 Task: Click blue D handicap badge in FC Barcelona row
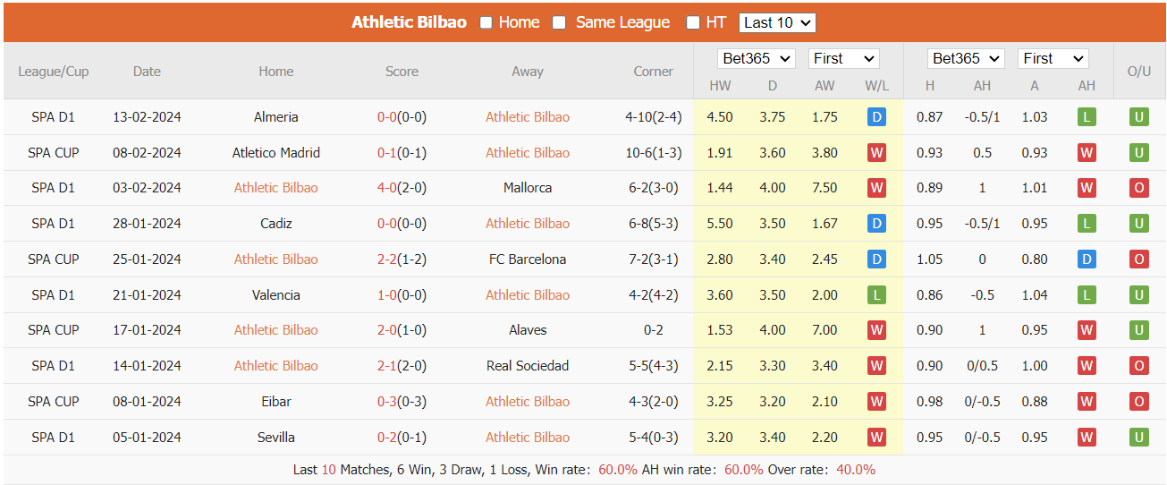(x=1087, y=260)
